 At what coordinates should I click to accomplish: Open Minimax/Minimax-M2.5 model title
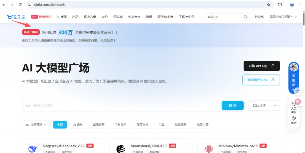pyautogui.click(x=238, y=146)
